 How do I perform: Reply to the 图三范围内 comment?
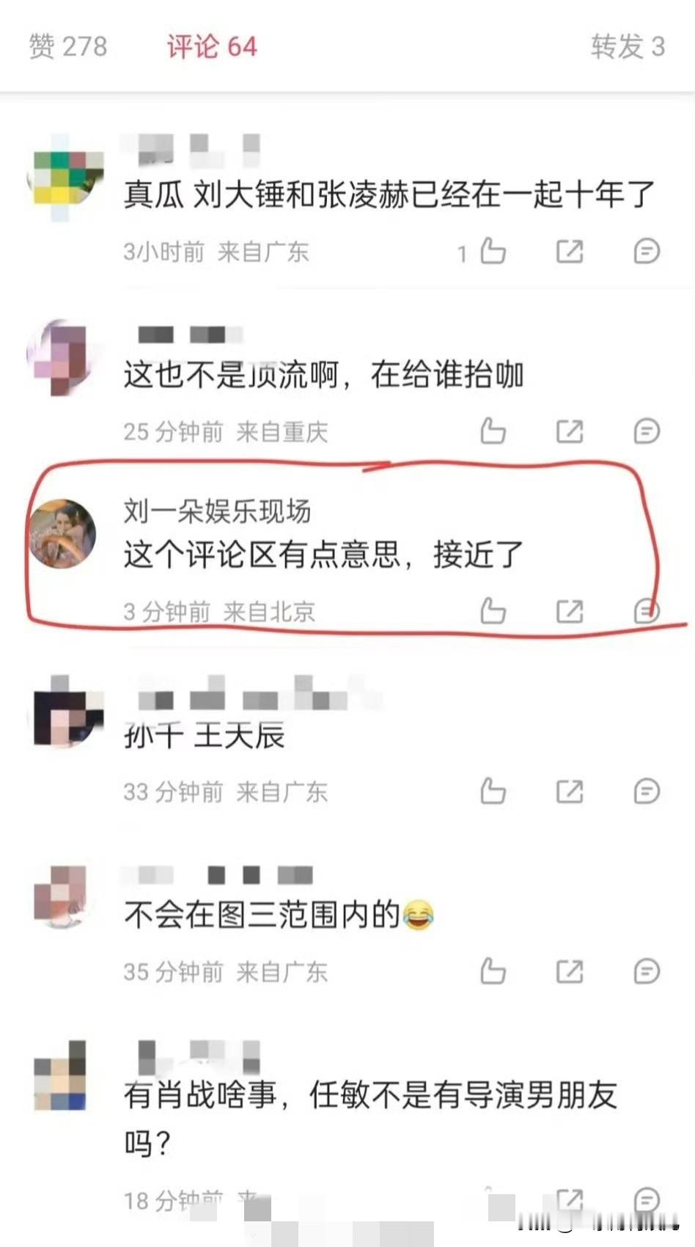tap(647, 970)
